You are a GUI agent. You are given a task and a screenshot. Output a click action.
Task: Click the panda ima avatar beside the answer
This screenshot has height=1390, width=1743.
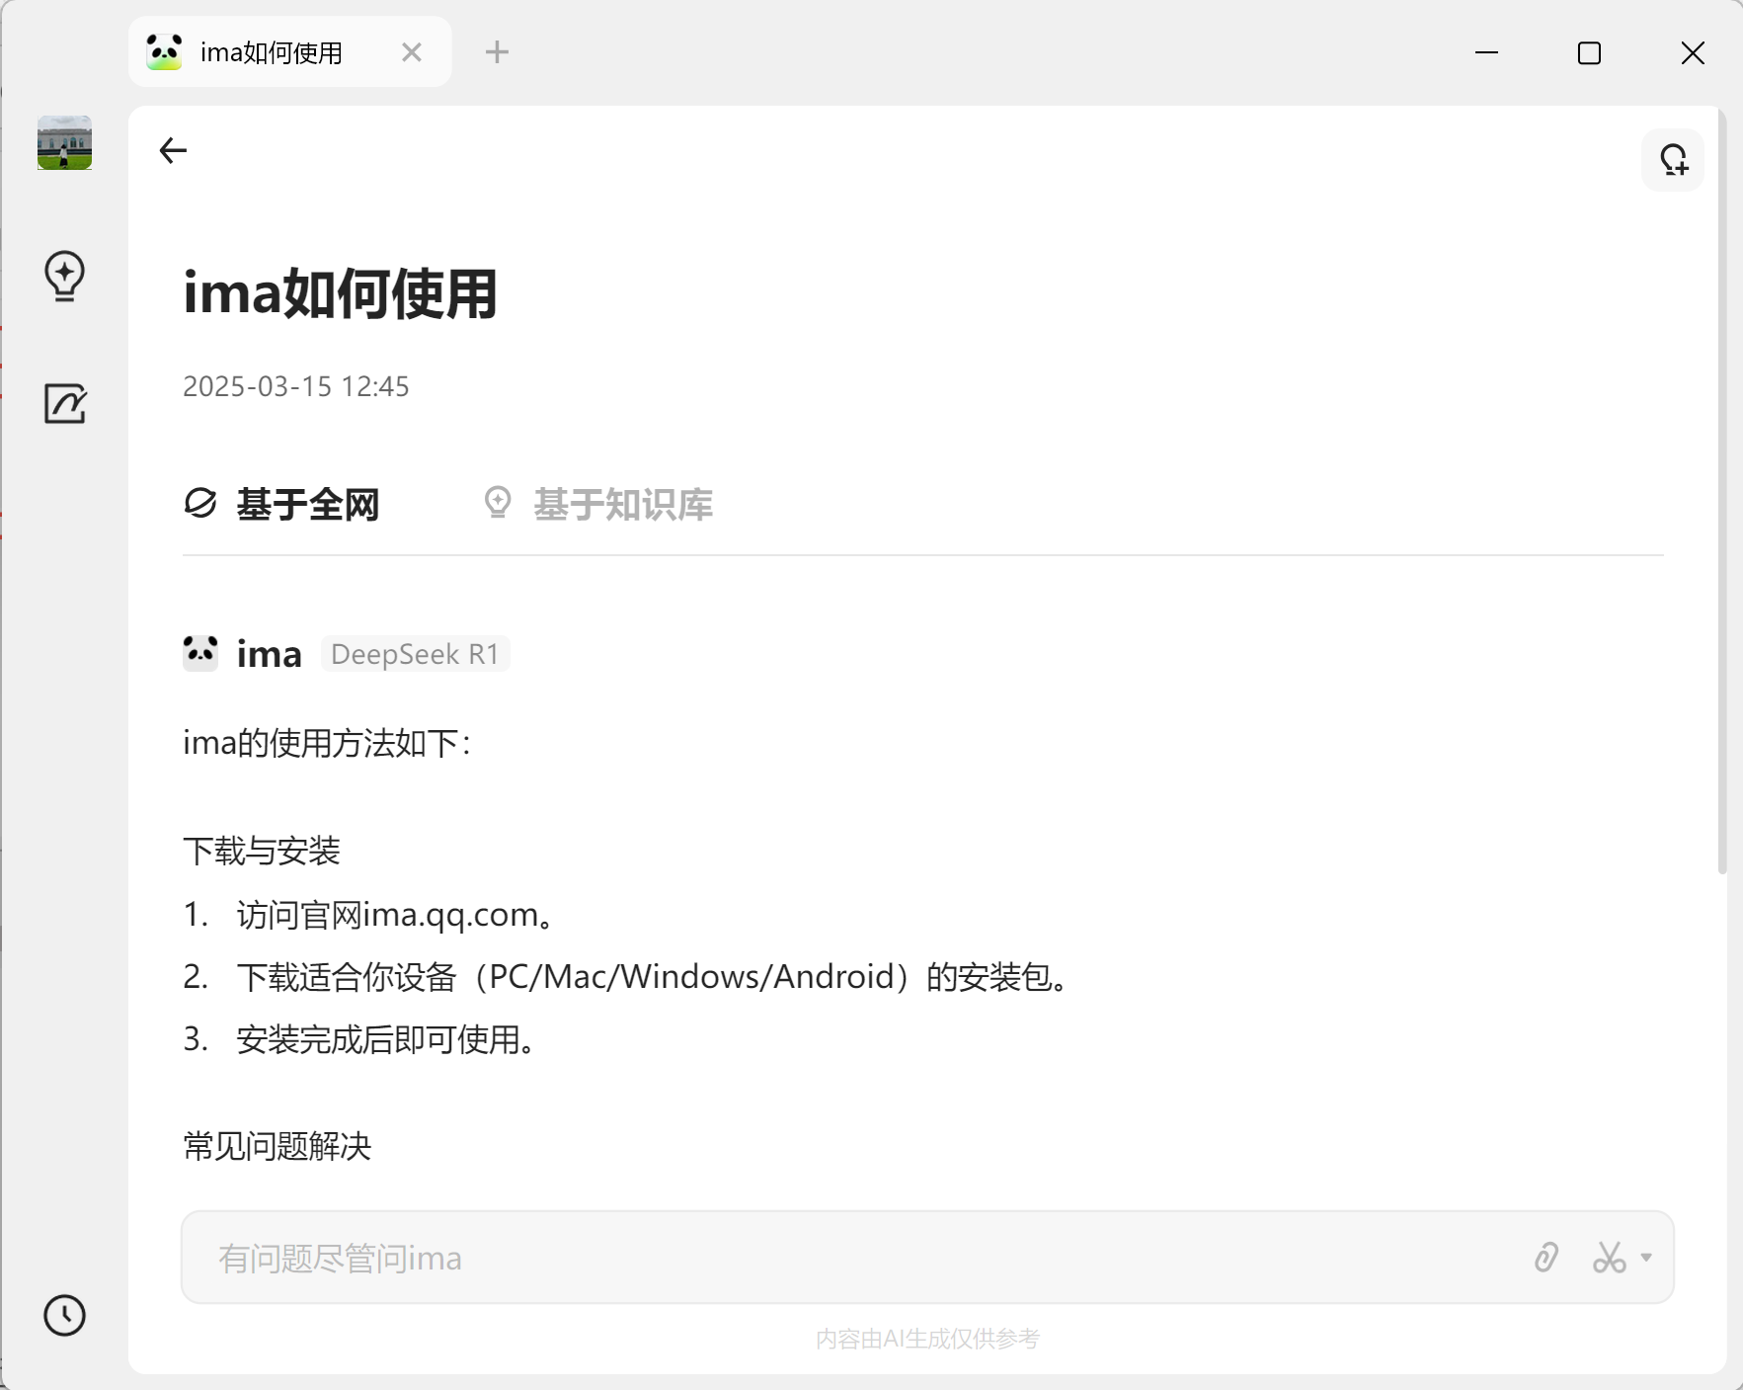[199, 652]
